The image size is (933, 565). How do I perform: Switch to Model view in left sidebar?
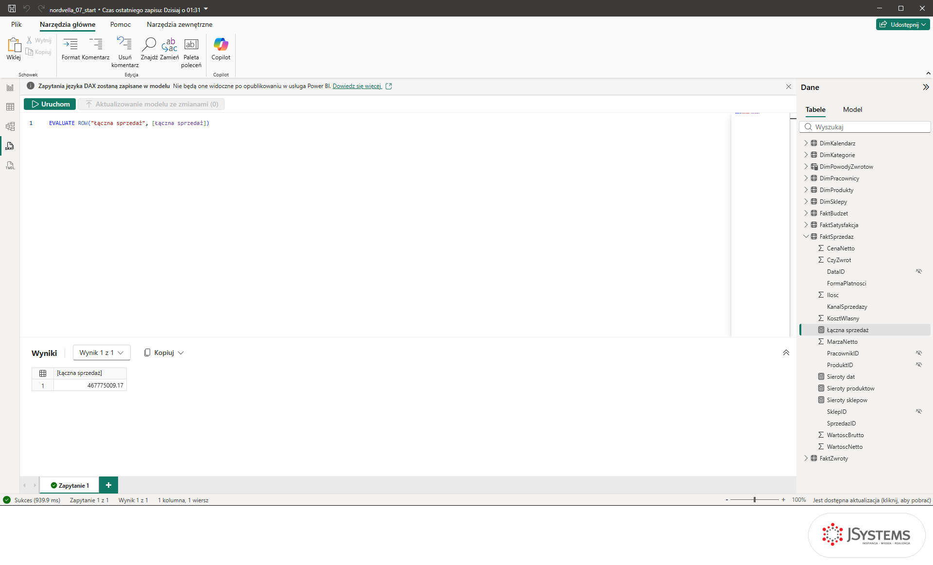[x=10, y=126]
